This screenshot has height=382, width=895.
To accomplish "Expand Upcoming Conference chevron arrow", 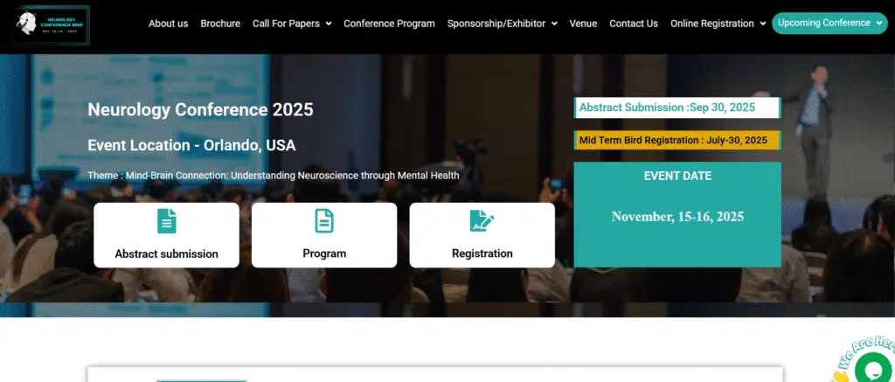I will point(879,24).
